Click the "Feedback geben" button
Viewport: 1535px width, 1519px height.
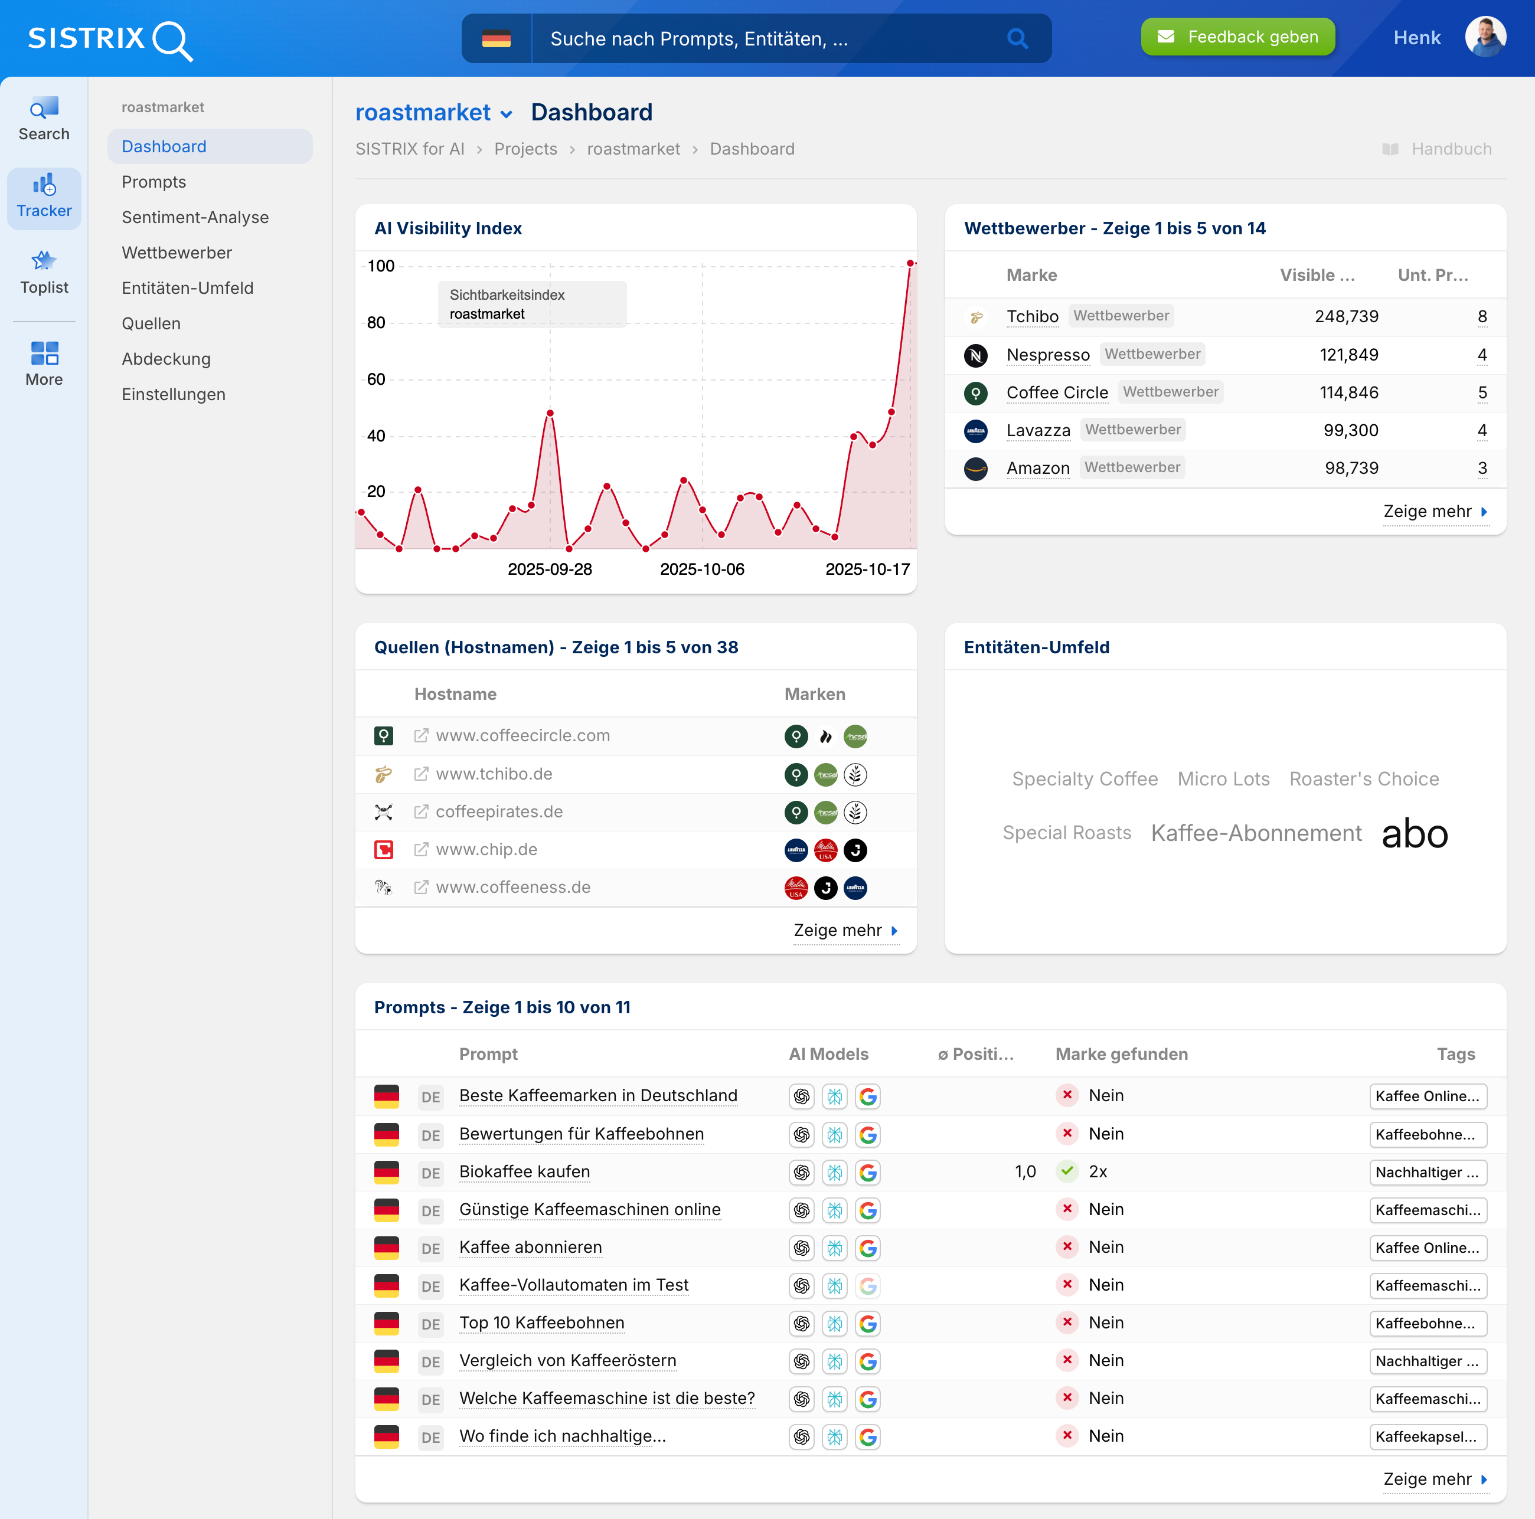point(1238,37)
